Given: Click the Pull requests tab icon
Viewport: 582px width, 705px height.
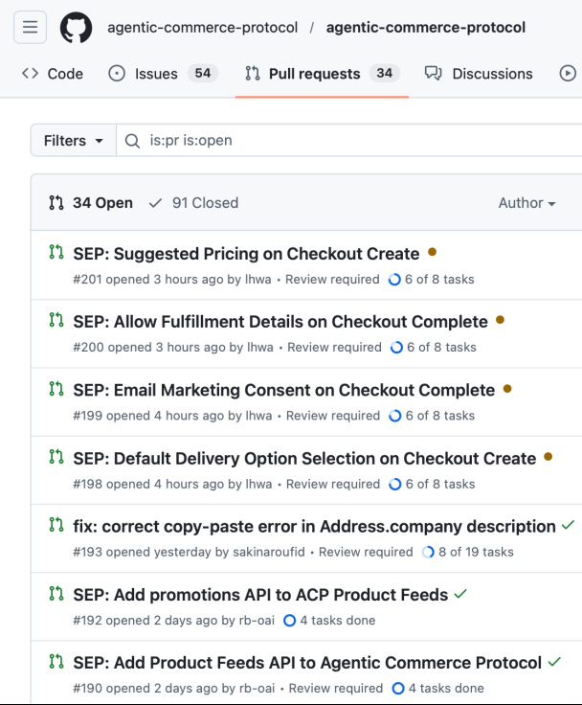Looking at the screenshot, I should pyautogui.click(x=253, y=74).
